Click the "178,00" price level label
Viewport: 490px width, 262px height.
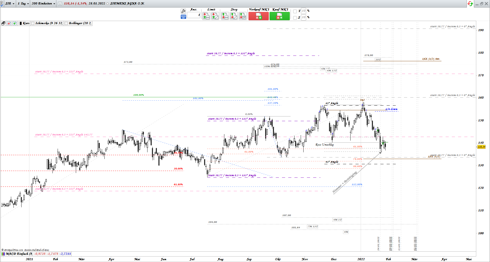[368, 55]
